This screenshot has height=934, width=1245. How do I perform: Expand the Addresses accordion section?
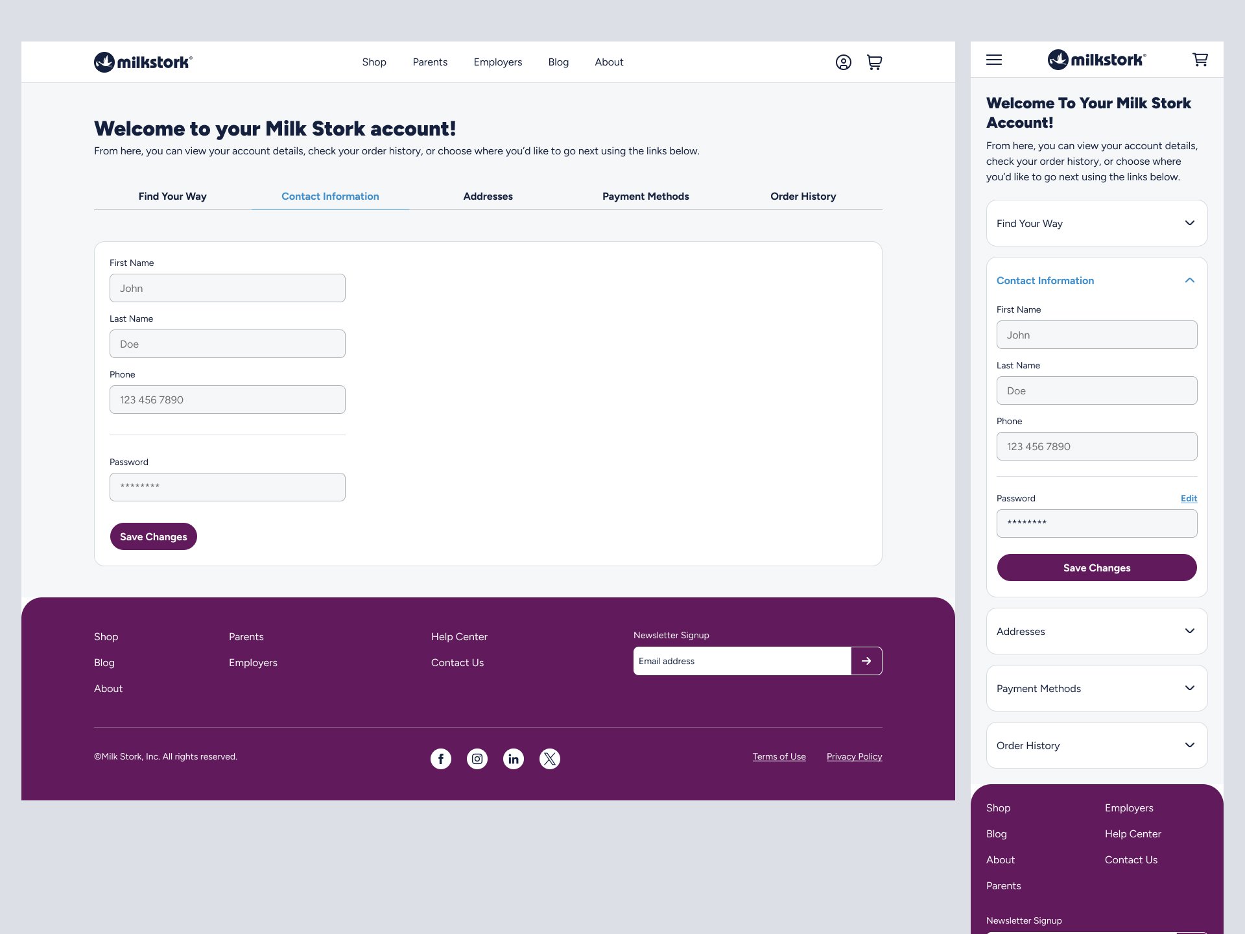click(1096, 631)
